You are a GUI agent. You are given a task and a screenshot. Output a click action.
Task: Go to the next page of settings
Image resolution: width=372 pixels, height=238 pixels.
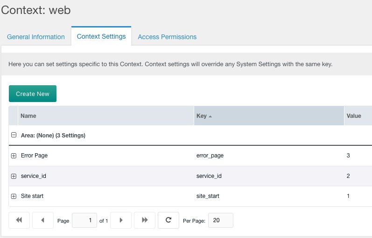pos(121,220)
